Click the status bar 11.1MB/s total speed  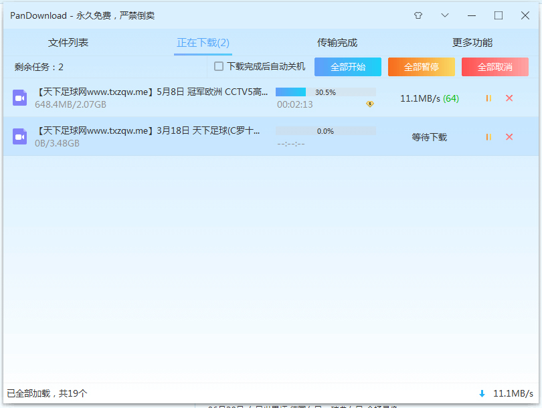click(x=513, y=393)
